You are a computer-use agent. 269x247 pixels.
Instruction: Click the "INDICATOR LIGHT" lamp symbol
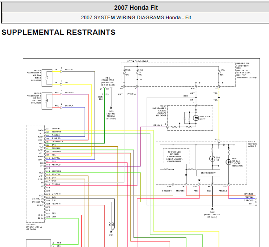(x=196, y=118)
